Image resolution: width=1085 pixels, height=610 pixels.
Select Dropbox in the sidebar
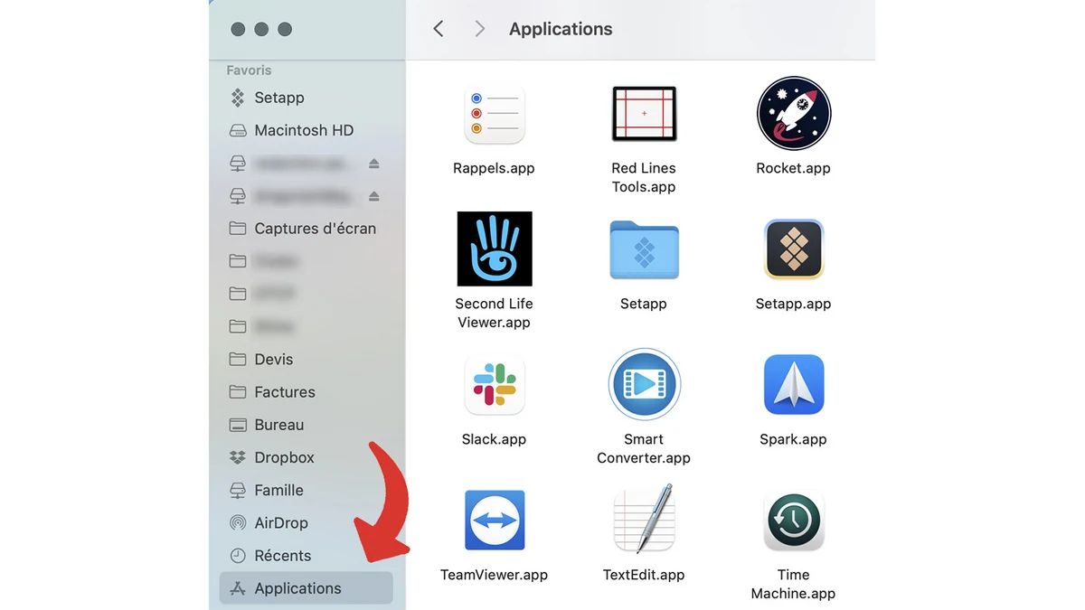tap(307, 457)
